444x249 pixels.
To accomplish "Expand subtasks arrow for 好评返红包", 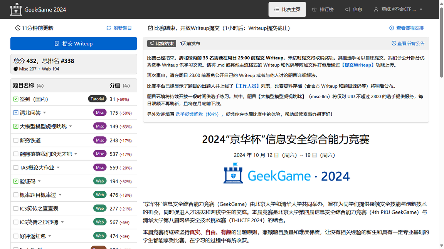I will [50, 236].
